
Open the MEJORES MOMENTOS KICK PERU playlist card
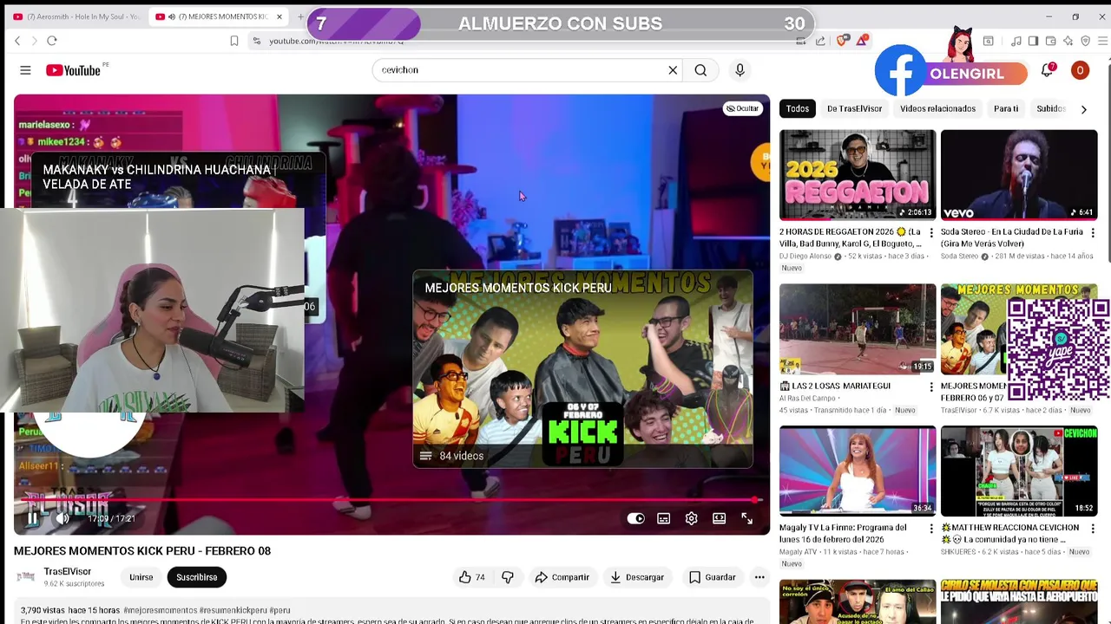(582, 369)
